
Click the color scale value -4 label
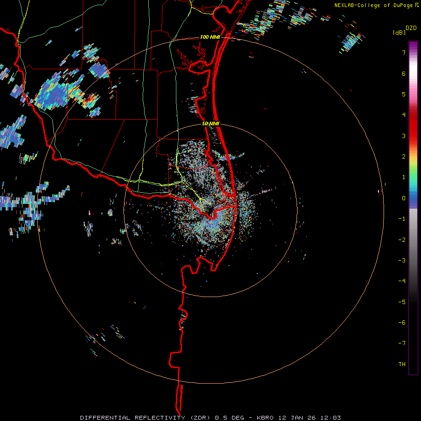point(402,281)
